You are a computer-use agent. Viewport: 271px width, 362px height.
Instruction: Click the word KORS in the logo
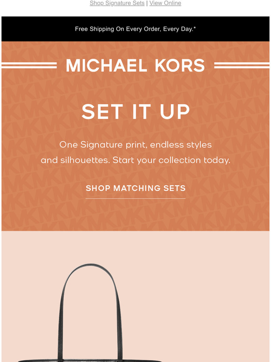click(x=180, y=65)
